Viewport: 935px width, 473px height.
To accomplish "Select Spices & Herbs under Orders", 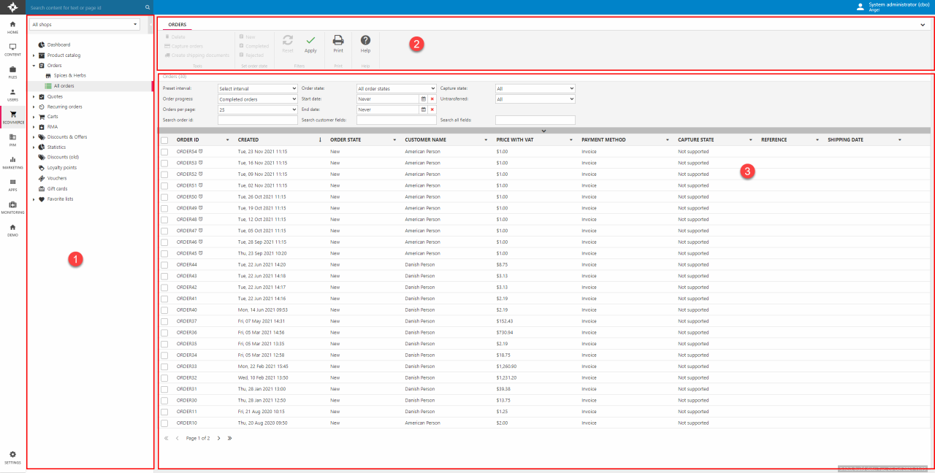I will pyautogui.click(x=69, y=76).
